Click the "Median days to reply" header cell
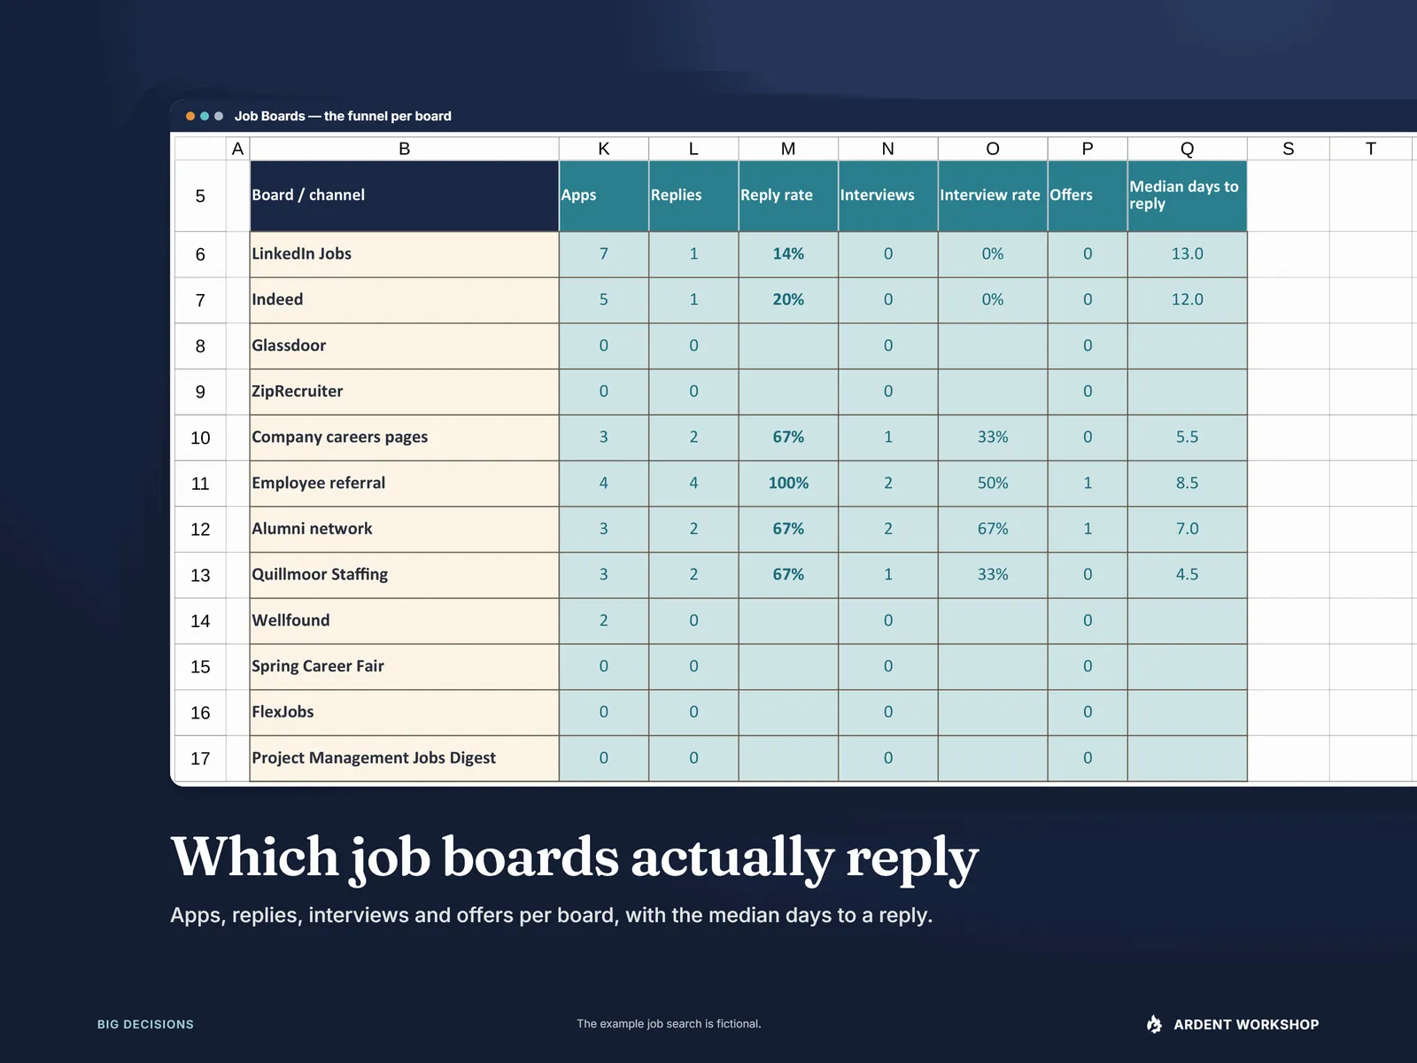This screenshot has width=1417, height=1063. [x=1188, y=196]
